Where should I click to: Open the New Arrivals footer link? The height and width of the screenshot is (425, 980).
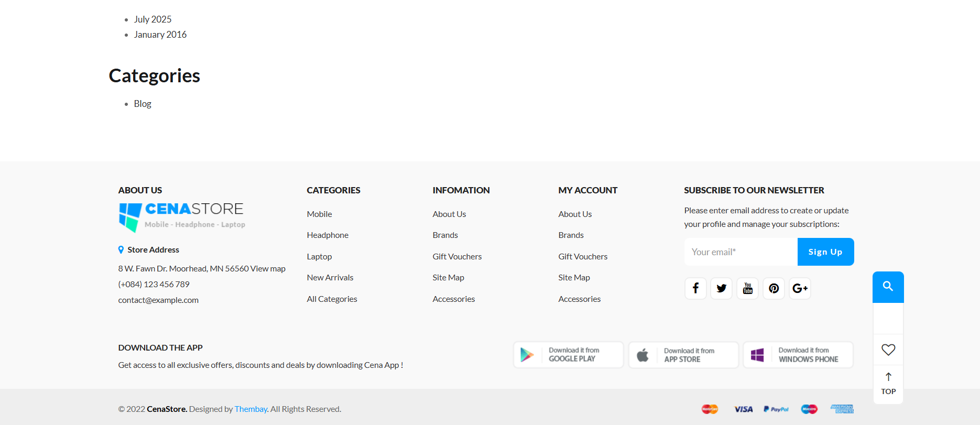click(330, 278)
